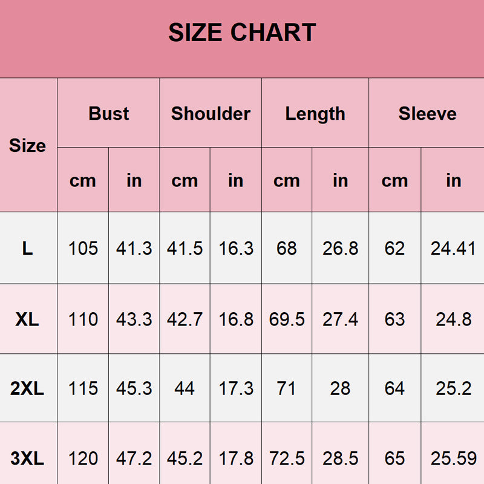Viewport: 484px width, 484px height.
Task: Select the 69.5 length cm value
Action: [x=287, y=319]
